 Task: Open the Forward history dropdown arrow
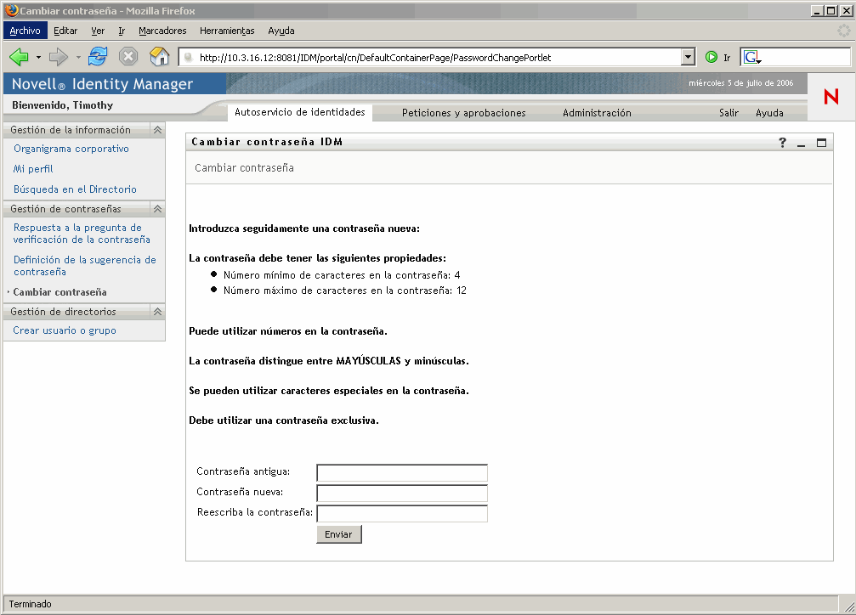click(x=78, y=57)
